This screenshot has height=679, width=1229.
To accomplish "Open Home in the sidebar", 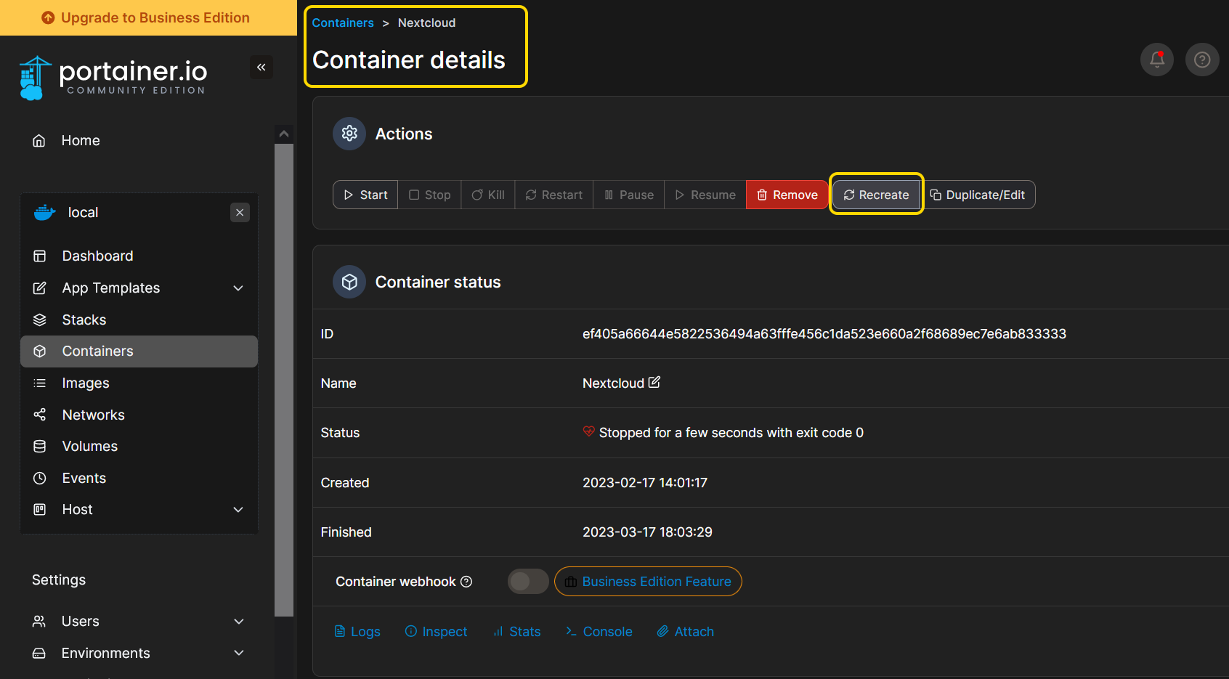I will (x=81, y=141).
